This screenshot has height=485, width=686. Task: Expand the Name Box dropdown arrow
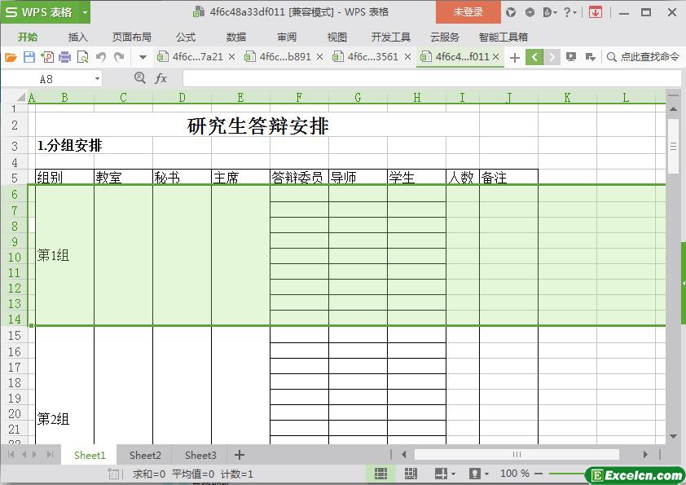(x=98, y=78)
